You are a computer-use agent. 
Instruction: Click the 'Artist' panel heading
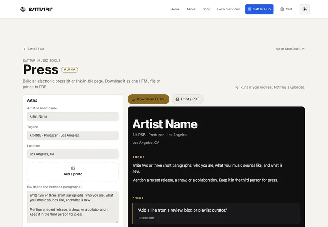coord(32,100)
